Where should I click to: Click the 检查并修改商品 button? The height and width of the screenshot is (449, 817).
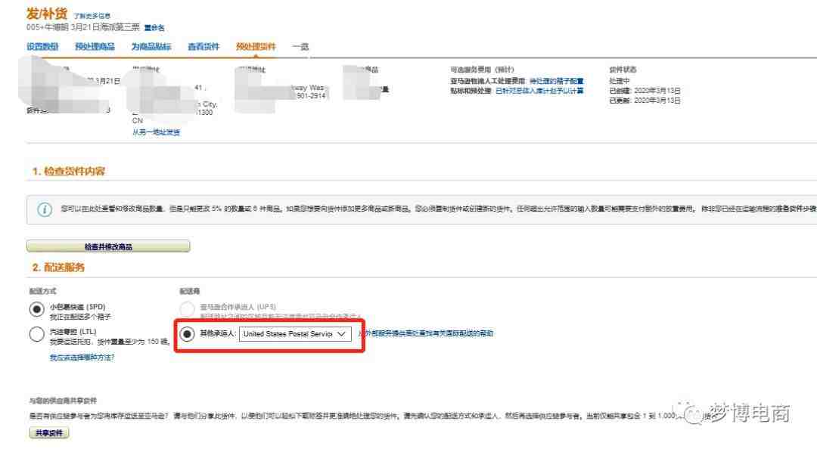108,246
